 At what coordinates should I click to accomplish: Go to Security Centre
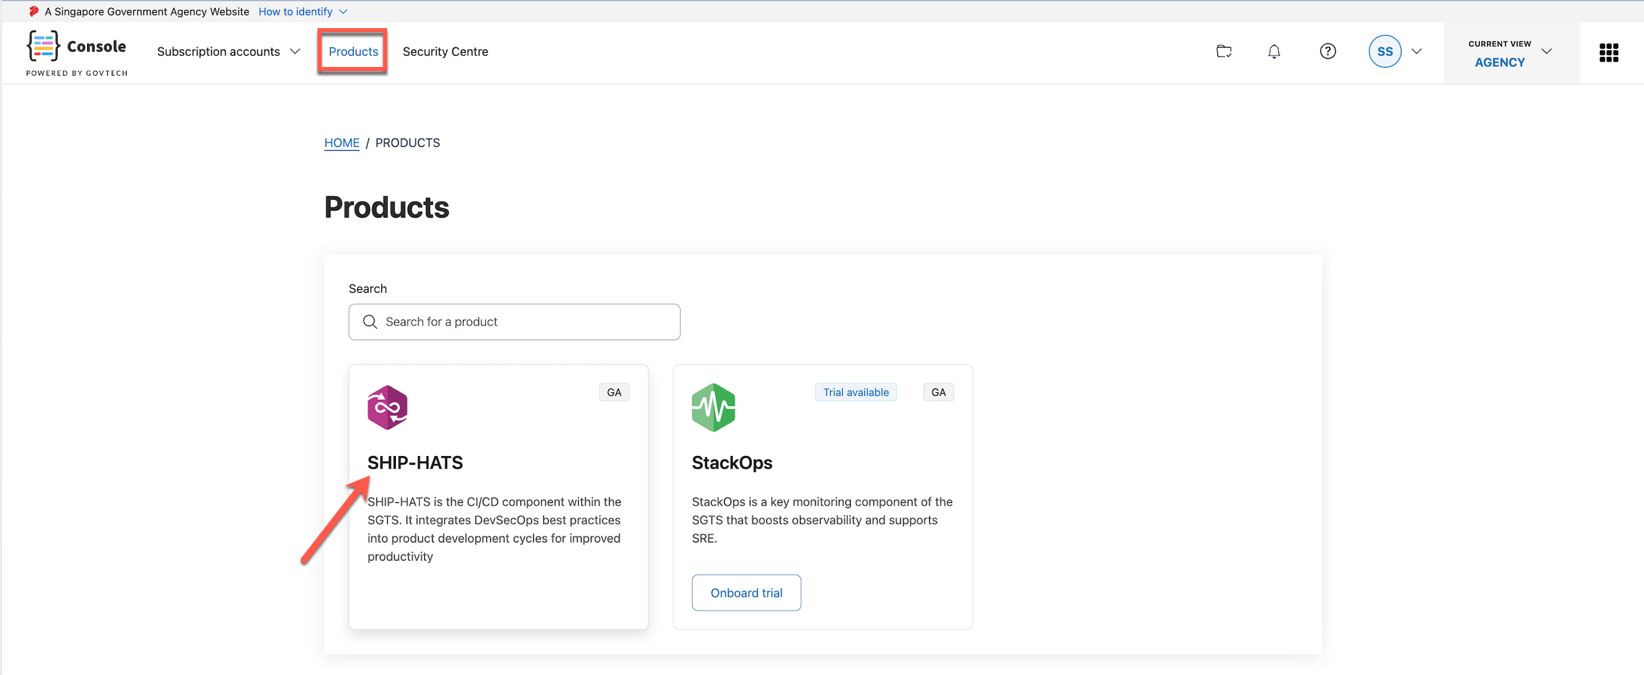(x=446, y=52)
